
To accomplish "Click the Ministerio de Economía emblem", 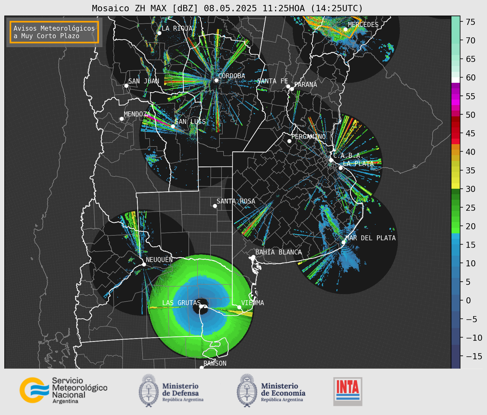I will point(247,390).
